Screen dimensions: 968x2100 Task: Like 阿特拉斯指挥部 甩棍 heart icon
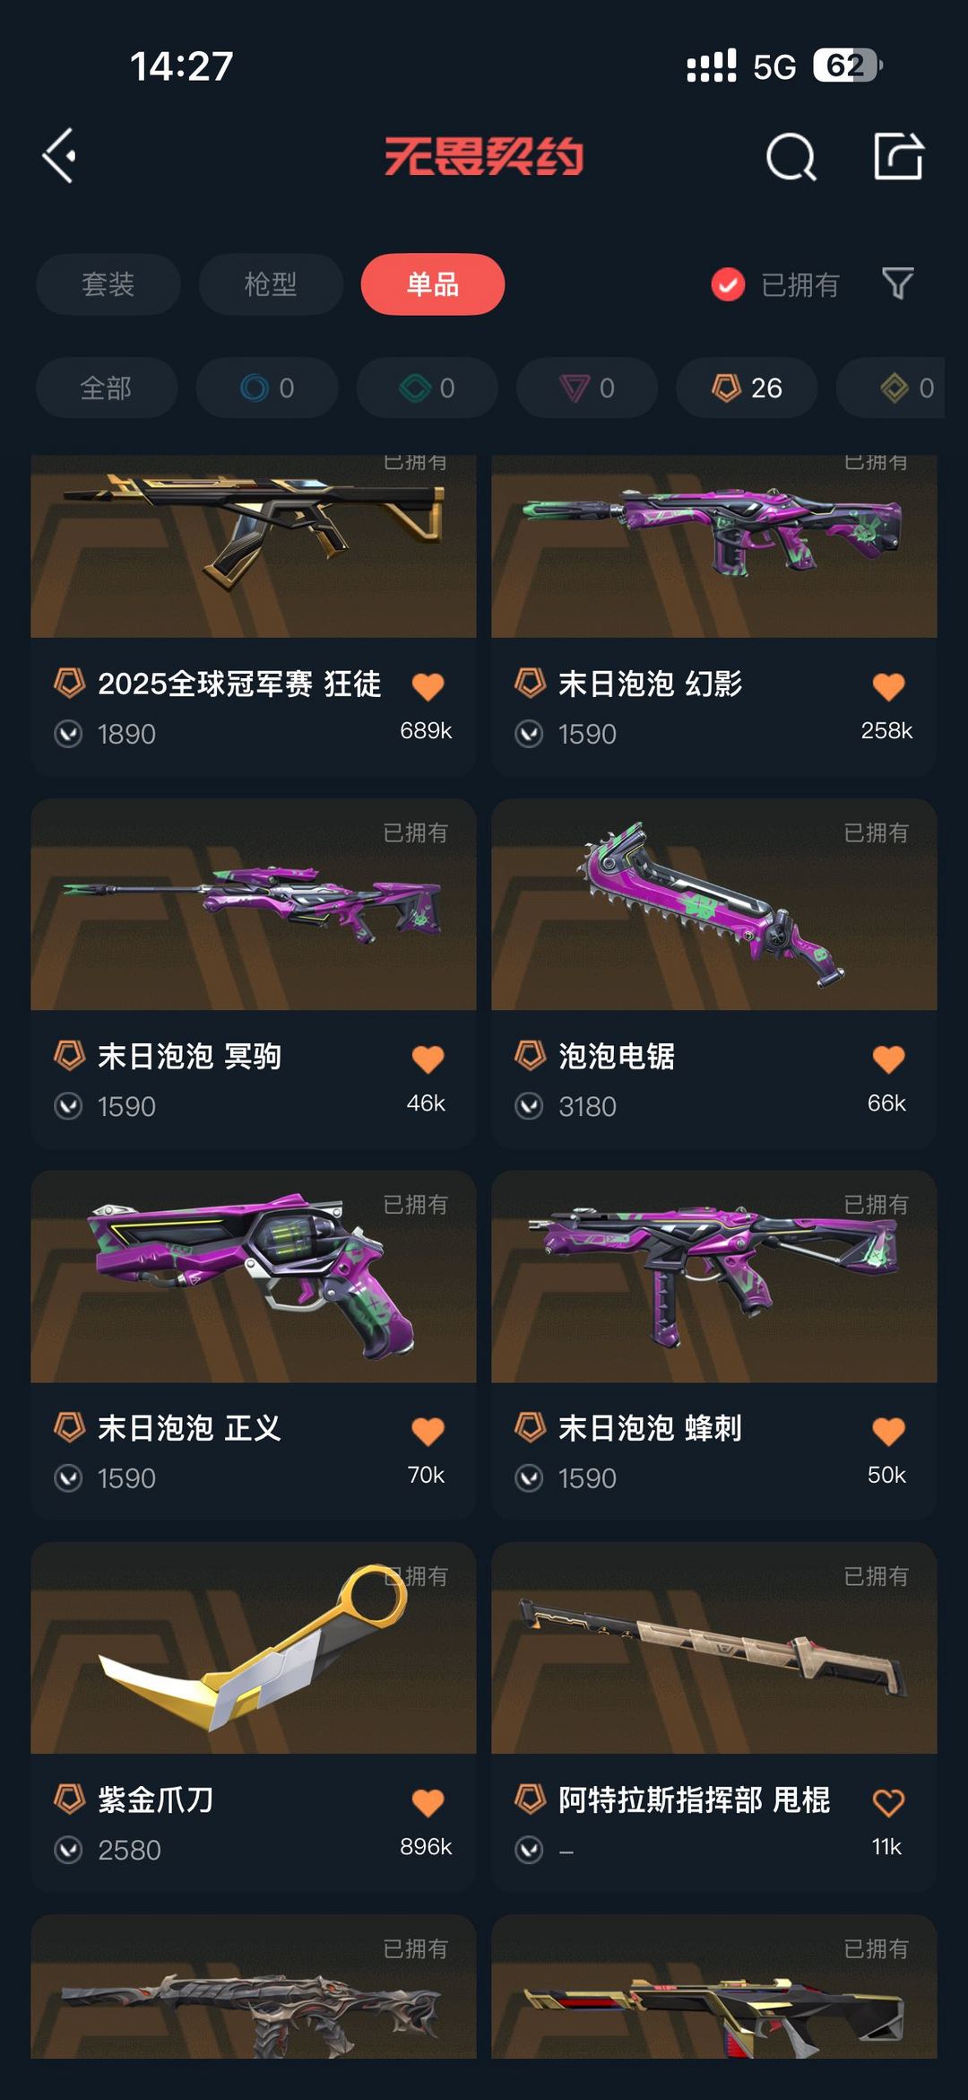(888, 1803)
